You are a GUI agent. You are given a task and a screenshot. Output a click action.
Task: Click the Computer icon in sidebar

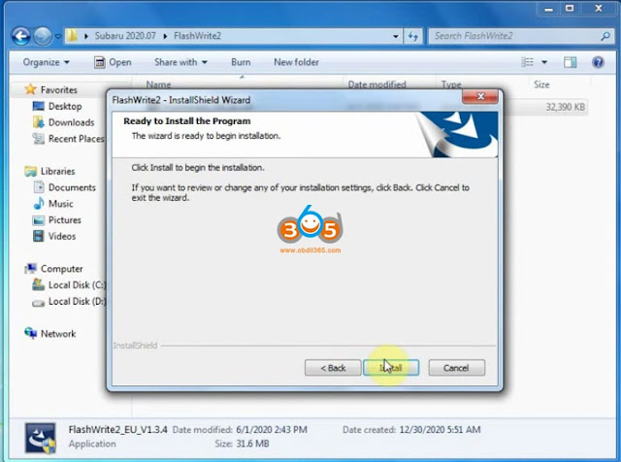click(x=30, y=268)
